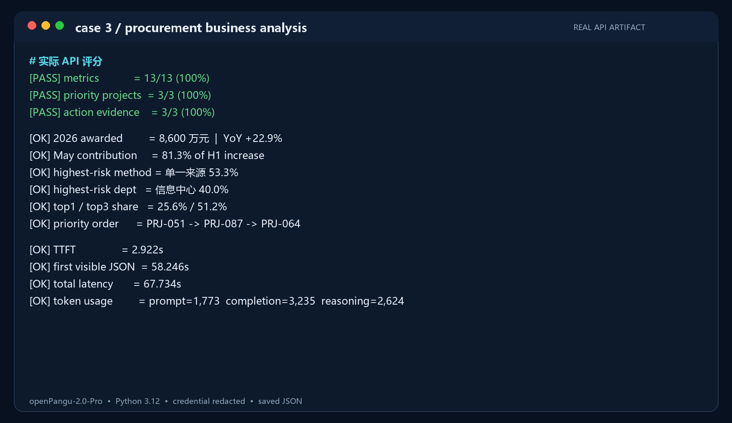
Task: Click the priority order PRJ-051 line
Action: click(165, 224)
